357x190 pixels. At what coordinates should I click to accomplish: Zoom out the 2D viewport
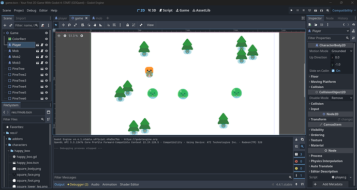pos(65,36)
